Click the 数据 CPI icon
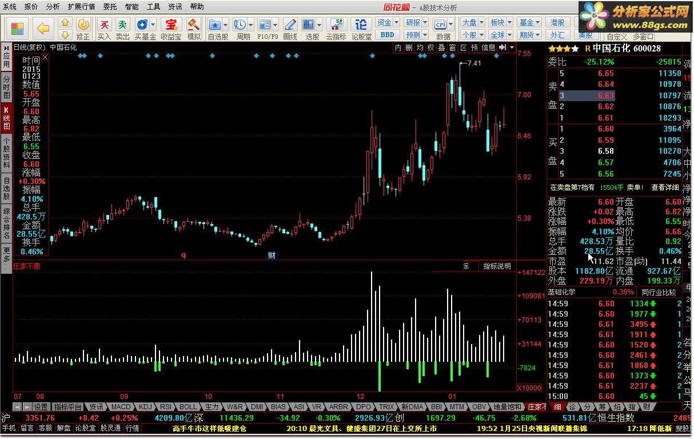694x439 pixels. (441, 25)
